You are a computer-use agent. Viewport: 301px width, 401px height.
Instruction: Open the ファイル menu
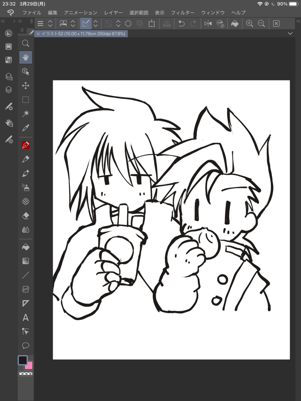point(32,12)
